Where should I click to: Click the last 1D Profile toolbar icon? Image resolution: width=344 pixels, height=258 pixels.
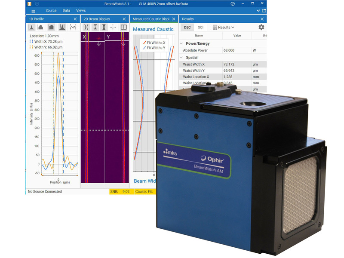click(x=73, y=27)
